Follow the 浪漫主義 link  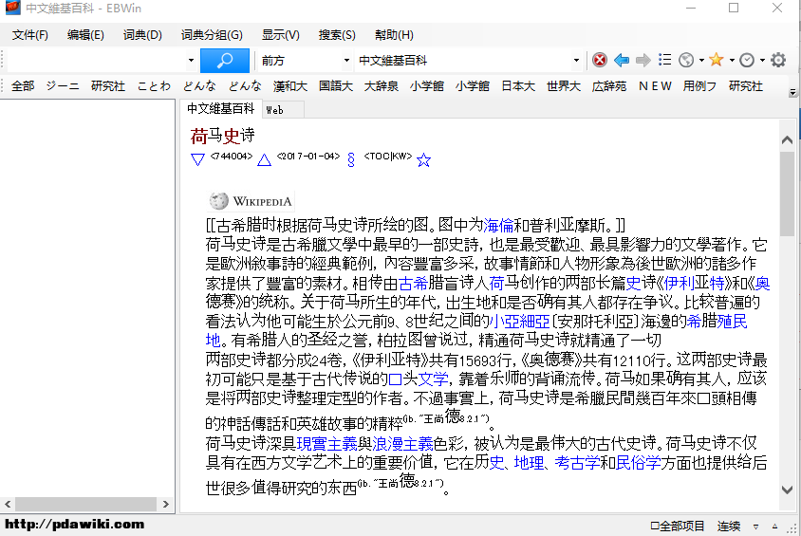pos(402,443)
